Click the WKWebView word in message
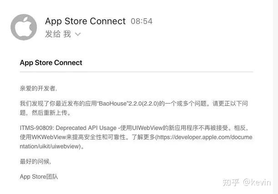 tap(49, 137)
